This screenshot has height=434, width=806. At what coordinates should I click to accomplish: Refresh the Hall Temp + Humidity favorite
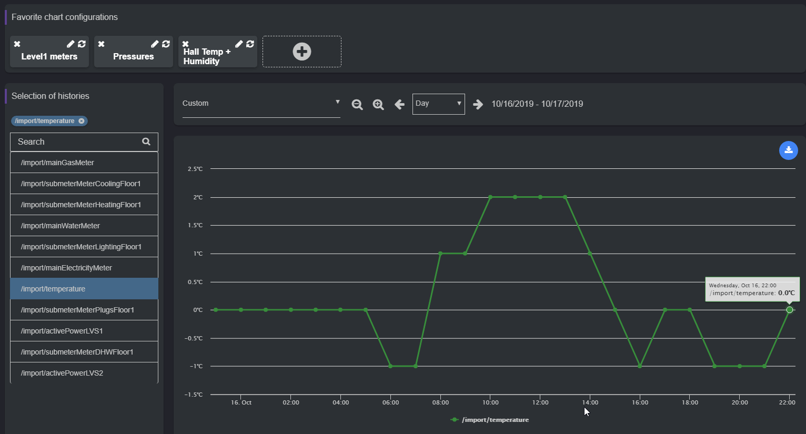(250, 44)
